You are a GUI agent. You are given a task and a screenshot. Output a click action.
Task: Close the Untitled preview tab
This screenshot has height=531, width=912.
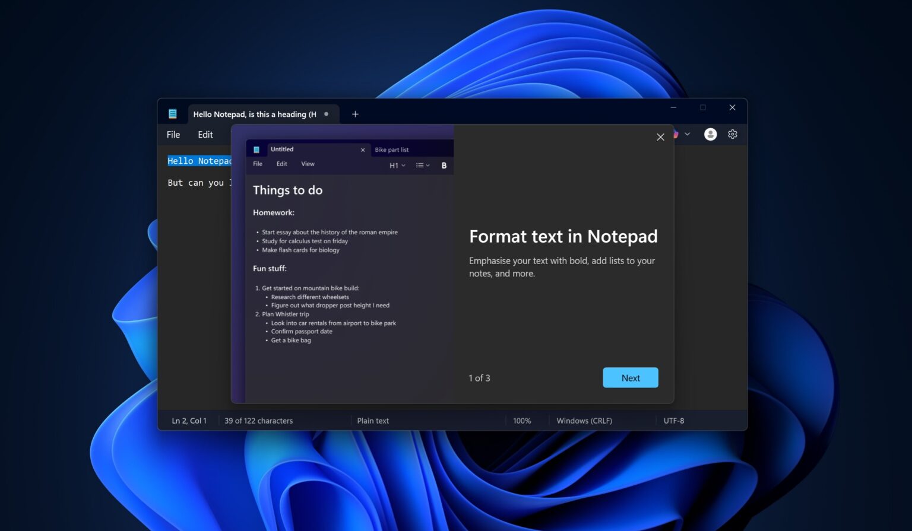[x=363, y=150]
